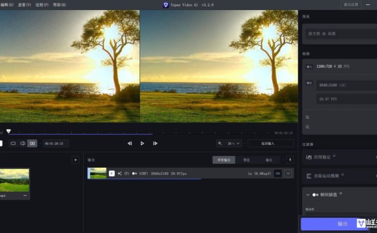Screen dimensions: 377x233
Task: Click the timeline progress bar
Action: click(80, 134)
